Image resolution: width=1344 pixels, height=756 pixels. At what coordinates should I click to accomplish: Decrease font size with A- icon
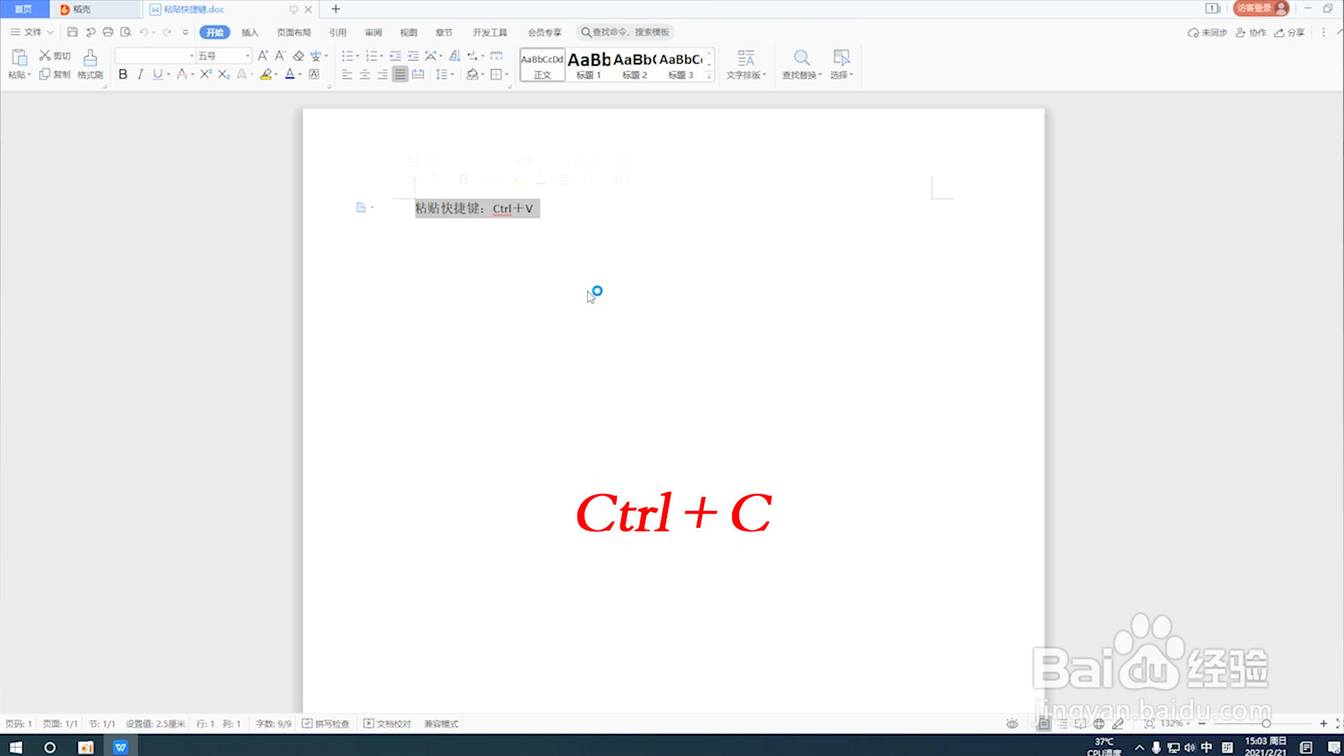click(x=280, y=55)
